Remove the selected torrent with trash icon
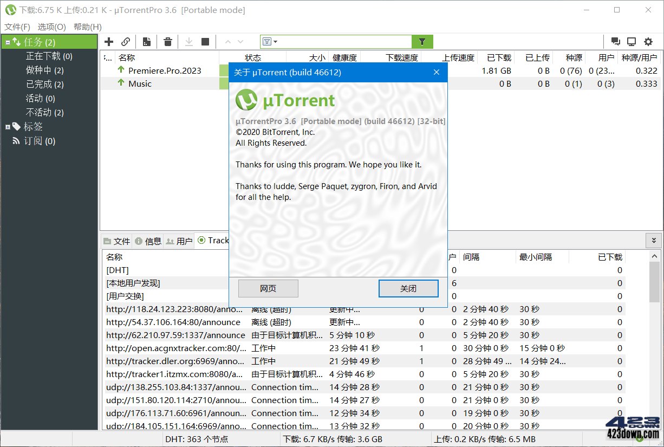664x447 pixels. [167, 42]
